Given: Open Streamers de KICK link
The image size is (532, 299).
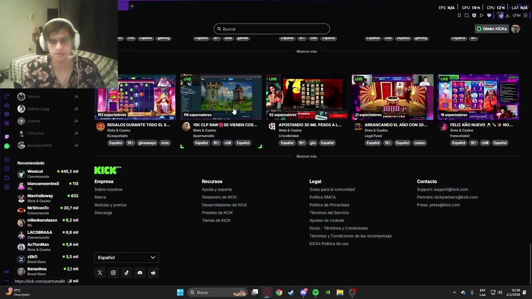Looking at the screenshot, I should 219,197.
